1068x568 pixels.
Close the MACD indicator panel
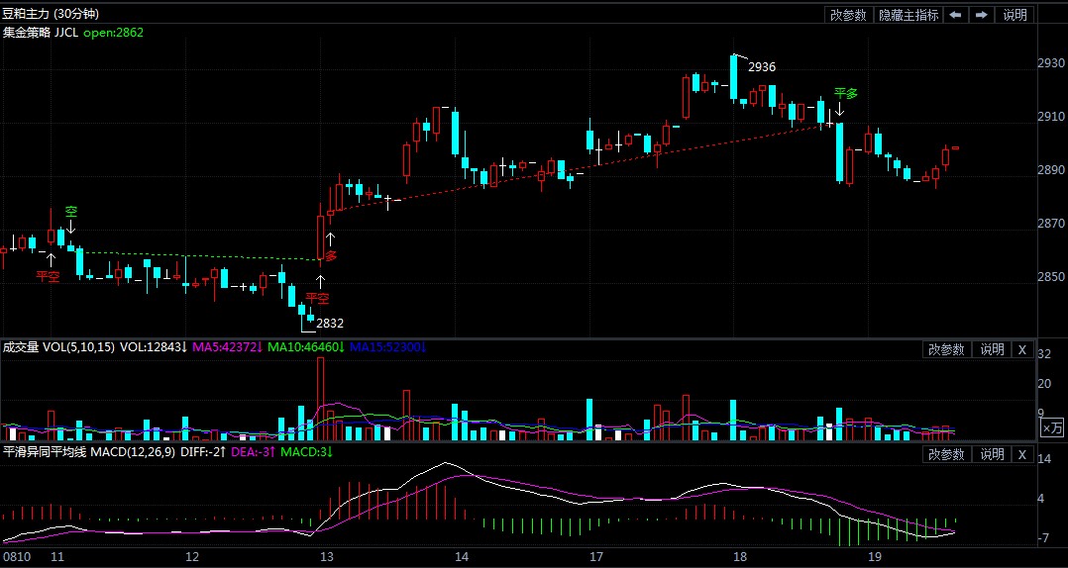tap(1022, 454)
